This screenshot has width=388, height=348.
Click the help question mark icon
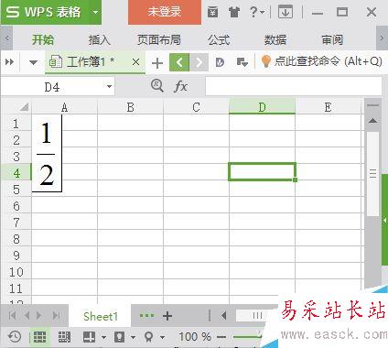pos(253,12)
